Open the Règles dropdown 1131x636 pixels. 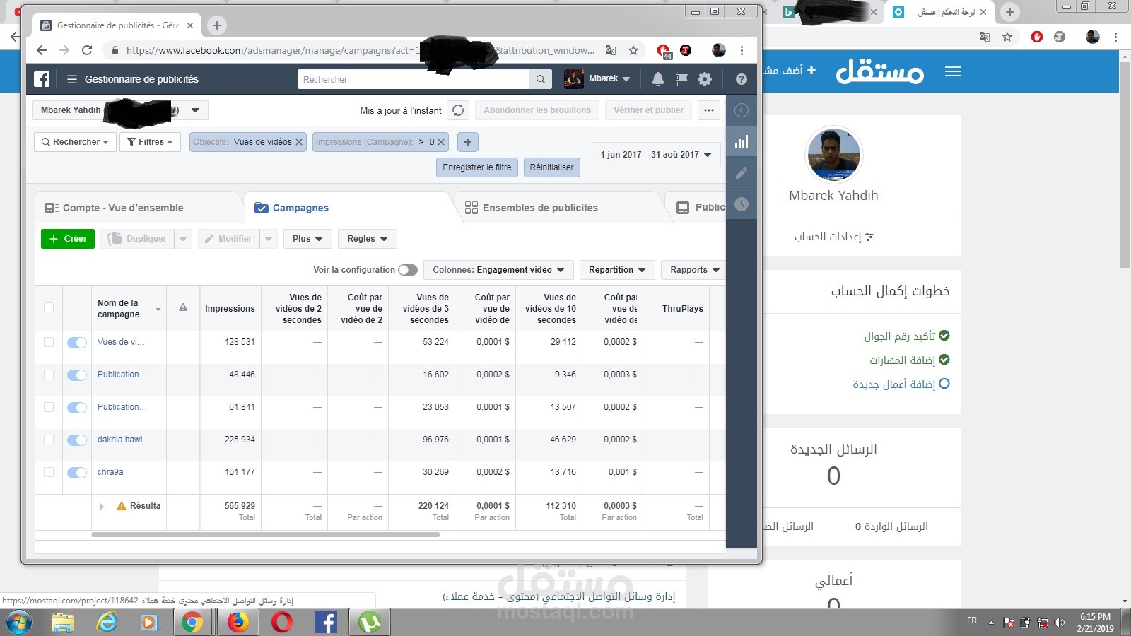point(368,239)
